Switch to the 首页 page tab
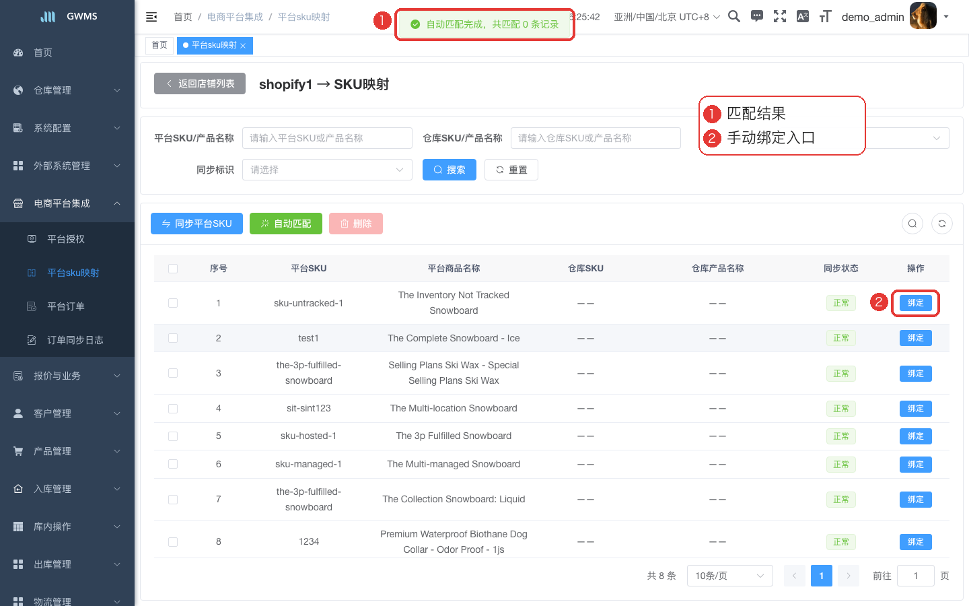 [159, 45]
